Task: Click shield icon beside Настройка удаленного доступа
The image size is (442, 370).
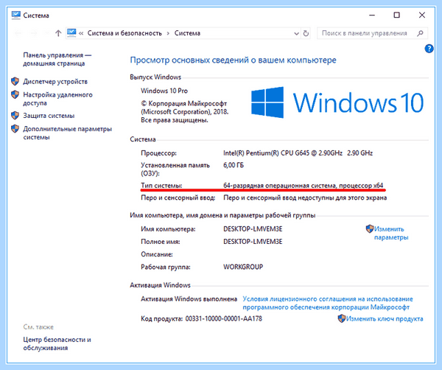Action: click(15, 94)
